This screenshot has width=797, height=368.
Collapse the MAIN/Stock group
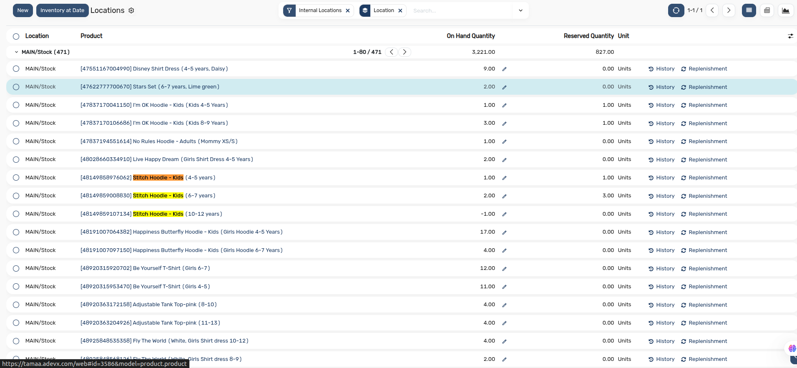point(17,52)
